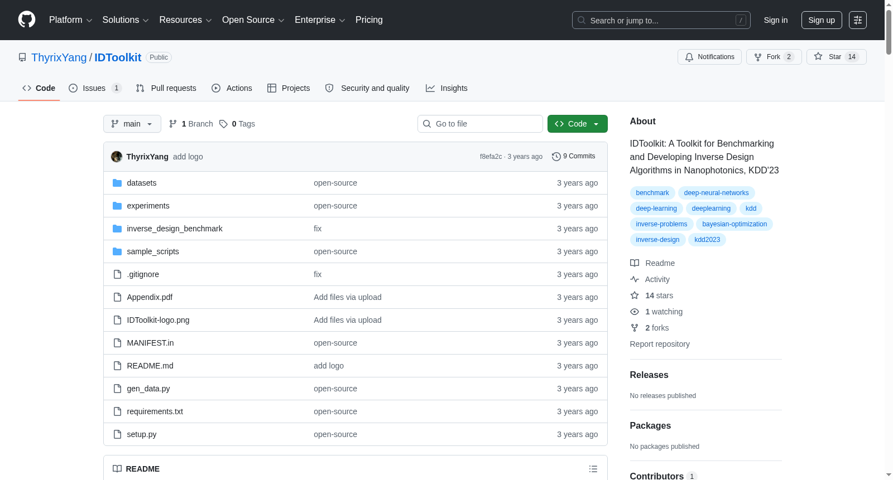Open the Releases section heading link
Screen dimensions: 893x480
649,375
